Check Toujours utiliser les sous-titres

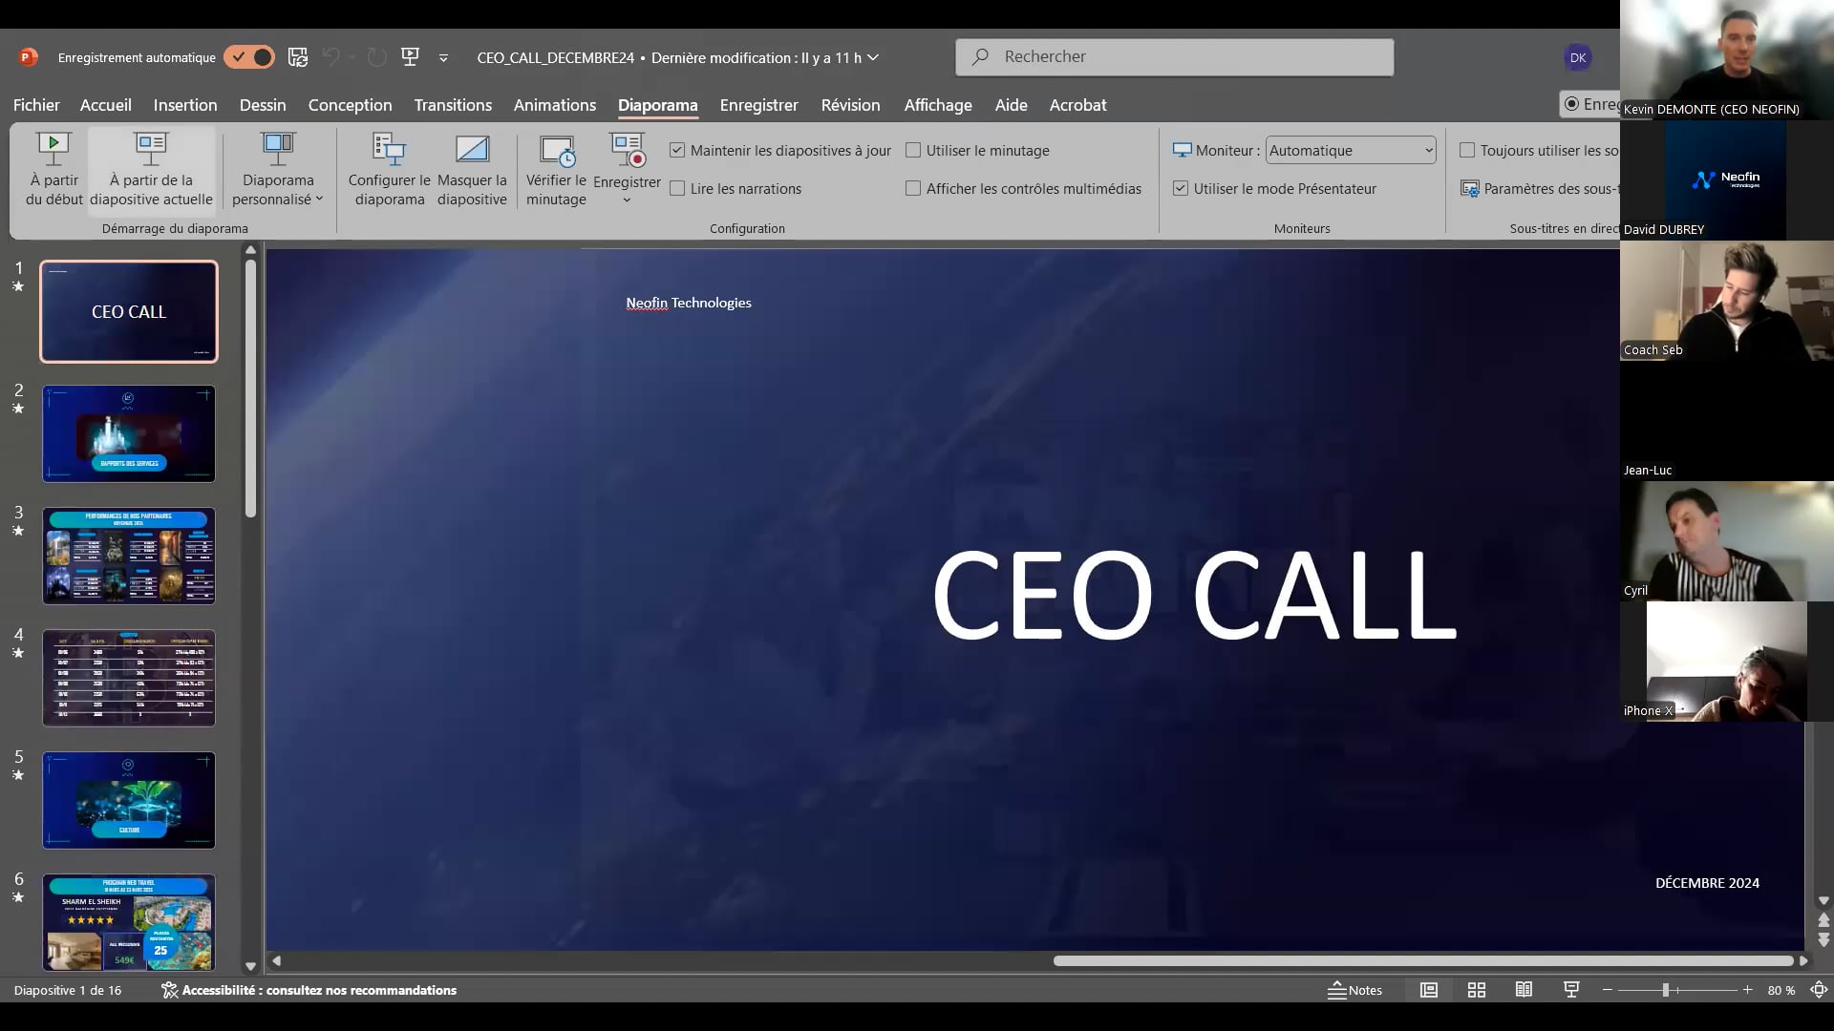1467,150
